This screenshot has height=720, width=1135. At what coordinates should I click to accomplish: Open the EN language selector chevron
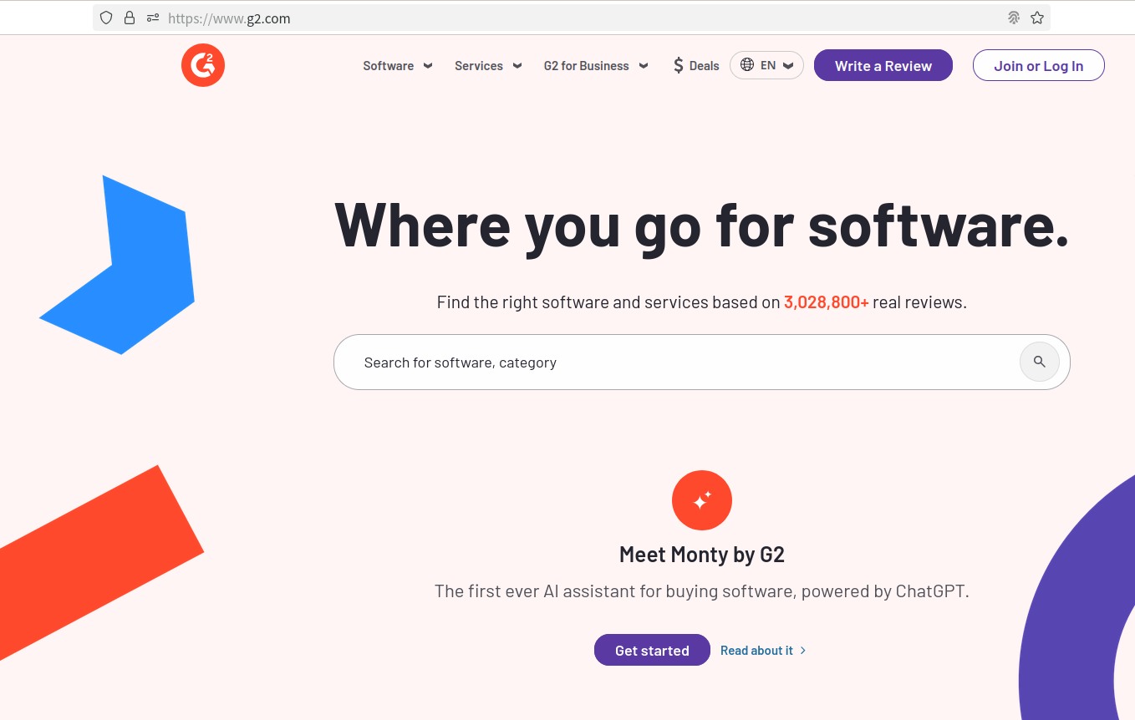pyautogui.click(x=788, y=66)
